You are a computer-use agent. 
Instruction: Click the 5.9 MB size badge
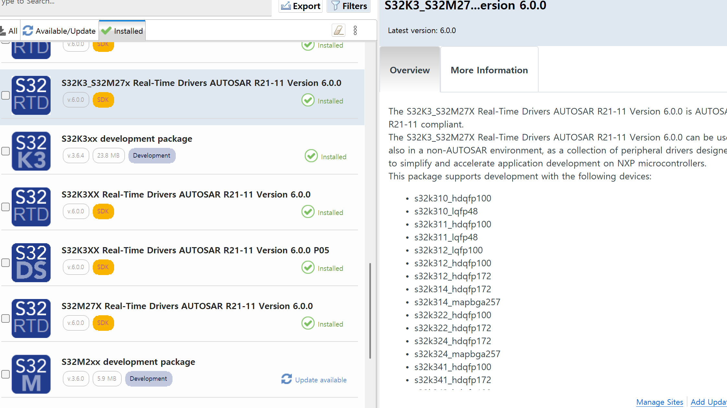(107, 379)
